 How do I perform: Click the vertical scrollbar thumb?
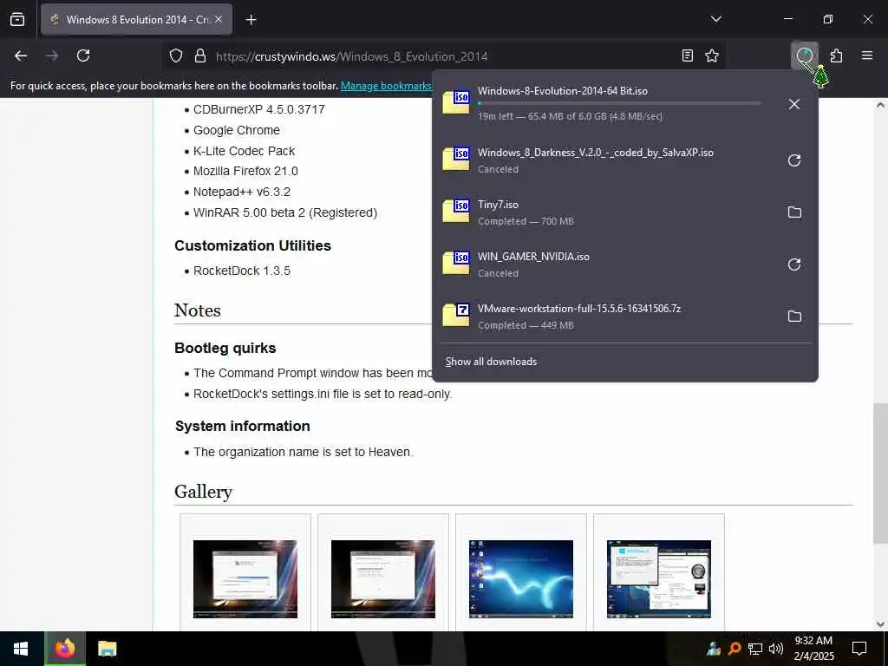click(x=880, y=473)
